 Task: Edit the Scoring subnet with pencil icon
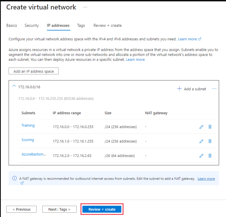click(201, 141)
